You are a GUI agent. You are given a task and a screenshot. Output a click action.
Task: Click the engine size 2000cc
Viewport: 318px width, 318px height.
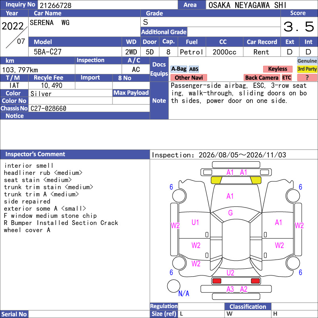pos(225,52)
